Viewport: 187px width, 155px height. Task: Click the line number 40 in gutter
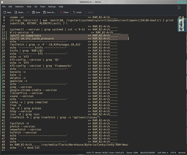click(x=4, y=117)
